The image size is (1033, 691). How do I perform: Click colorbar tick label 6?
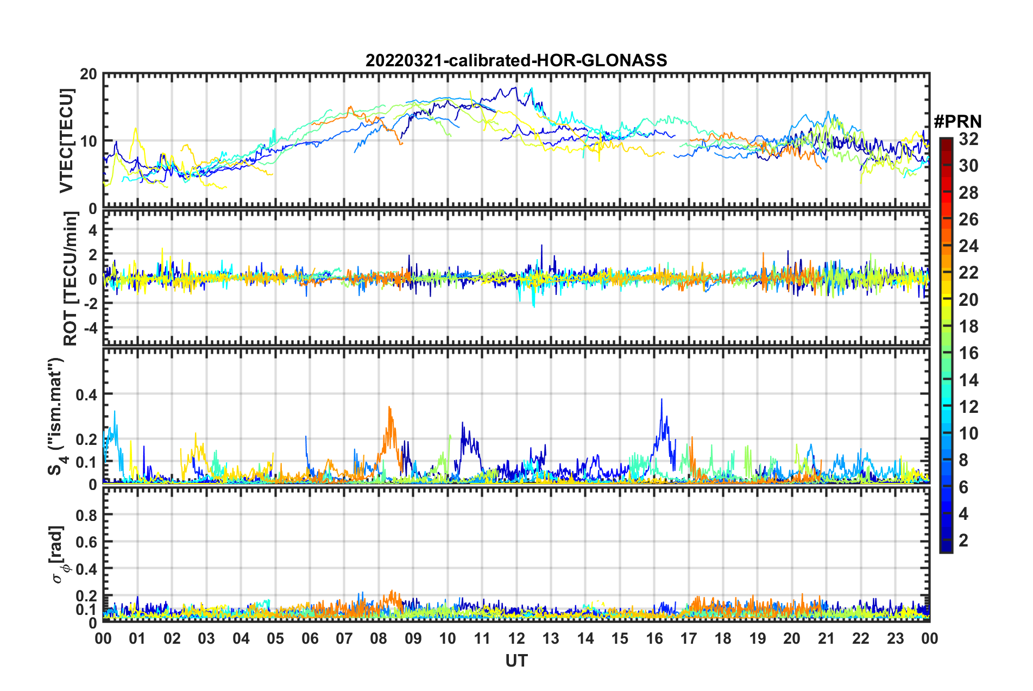coord(963,487)
